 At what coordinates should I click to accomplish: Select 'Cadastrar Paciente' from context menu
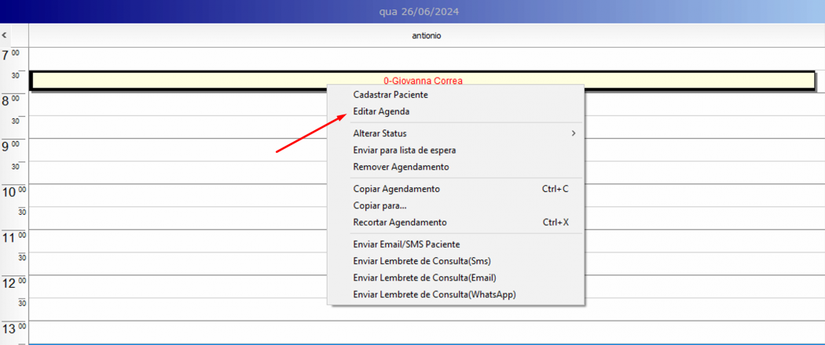[390, 95]
